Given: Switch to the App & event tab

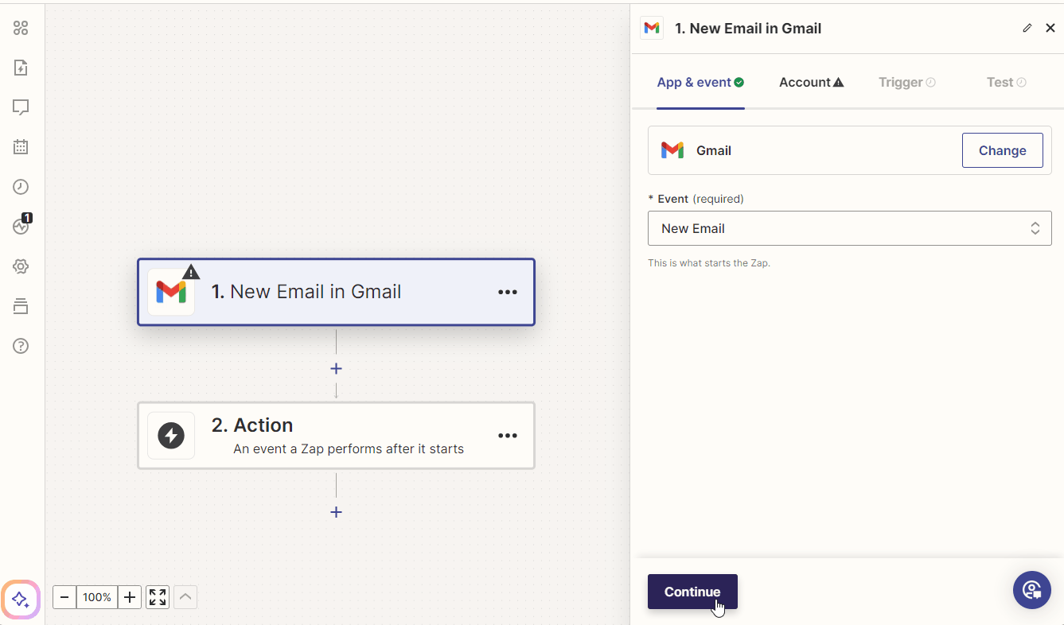Looking at the screenshot, I should click(700, 82).
